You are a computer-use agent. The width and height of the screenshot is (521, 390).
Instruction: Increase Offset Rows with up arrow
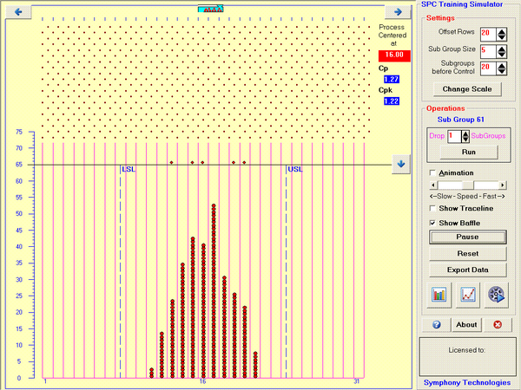pos(501,31)
